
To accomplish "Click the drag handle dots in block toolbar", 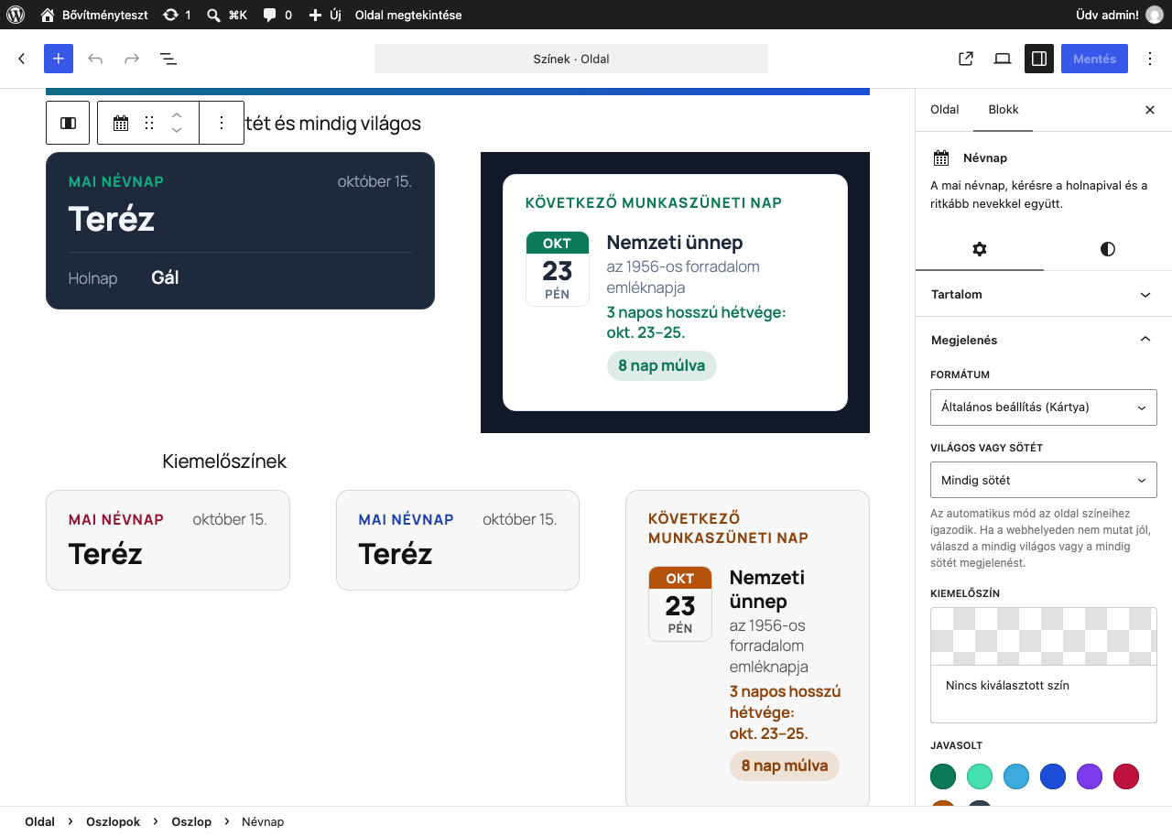I will (x=149, y=123).
